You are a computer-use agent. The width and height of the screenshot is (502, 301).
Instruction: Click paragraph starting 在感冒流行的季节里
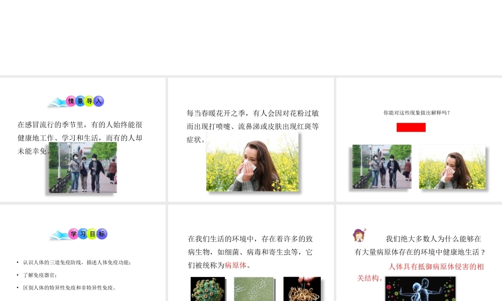tap(80, 137)
